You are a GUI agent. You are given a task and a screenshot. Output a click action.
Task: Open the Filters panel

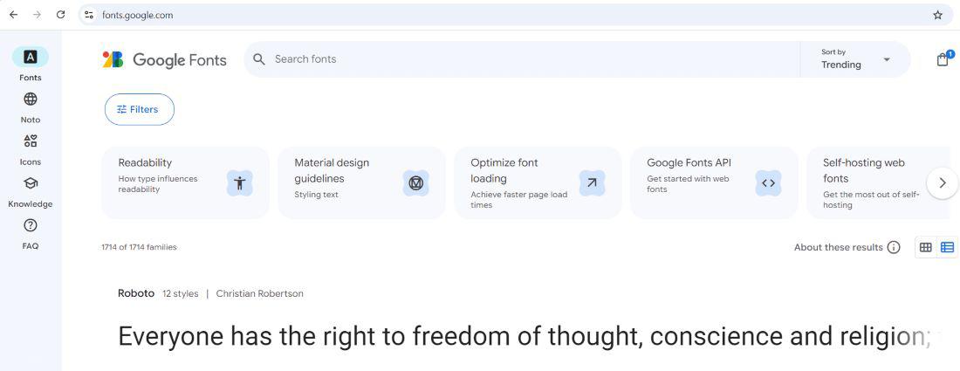click(140, 109)
